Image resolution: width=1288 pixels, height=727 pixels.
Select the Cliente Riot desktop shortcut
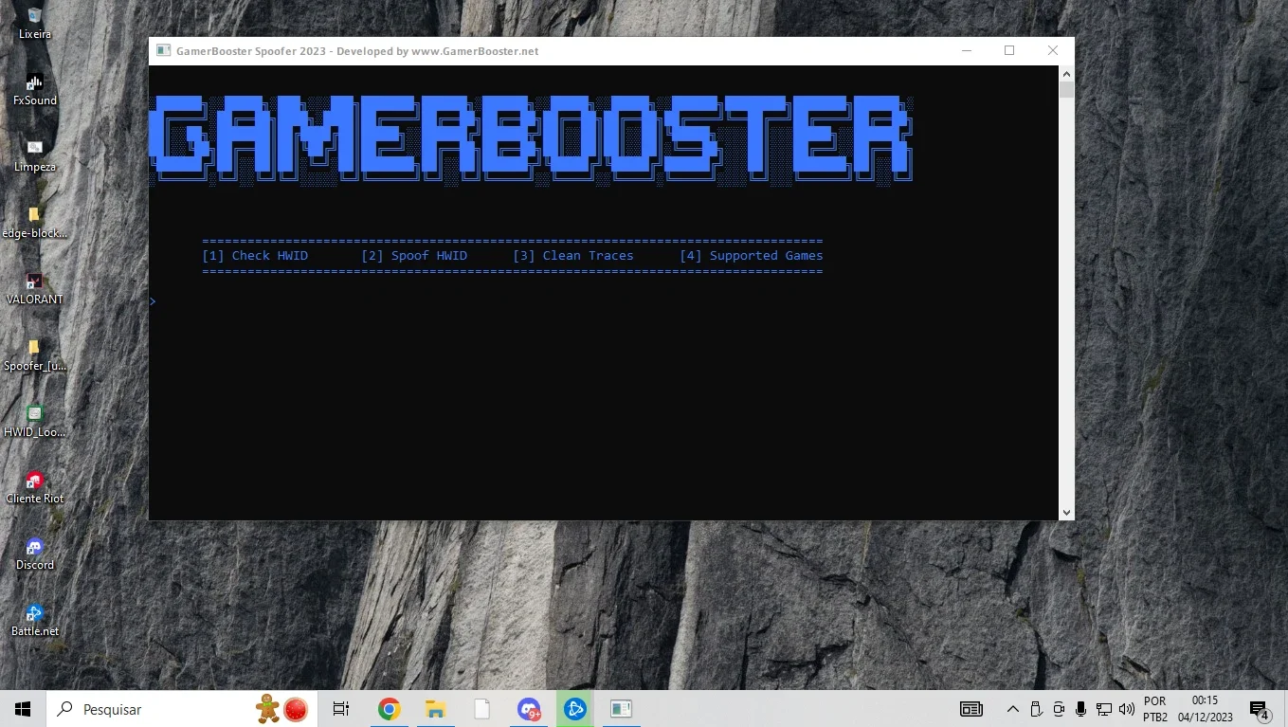pyautogui.click(x=35, y=487)
